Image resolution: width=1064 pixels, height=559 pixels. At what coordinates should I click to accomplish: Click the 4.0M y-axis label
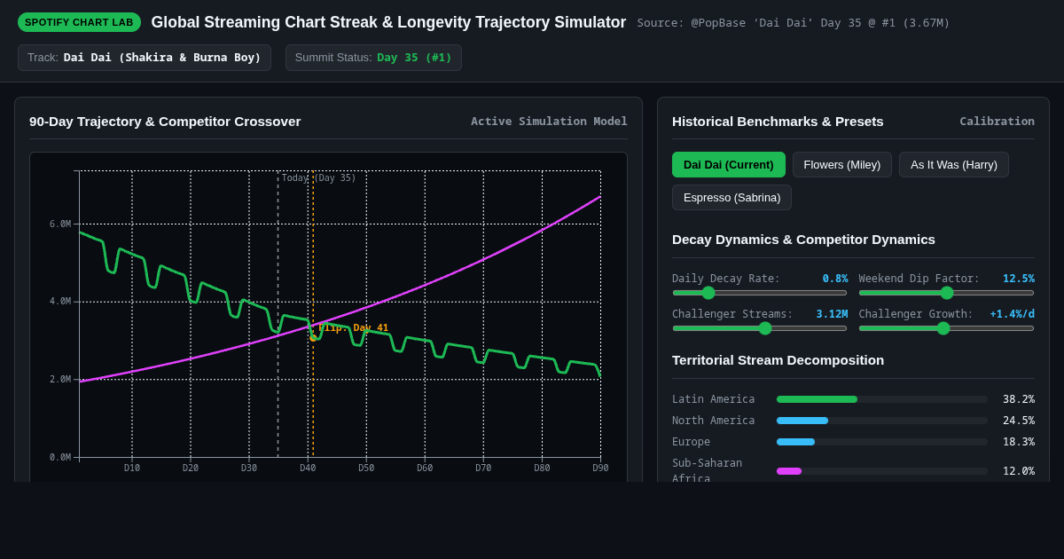(59, 302)
